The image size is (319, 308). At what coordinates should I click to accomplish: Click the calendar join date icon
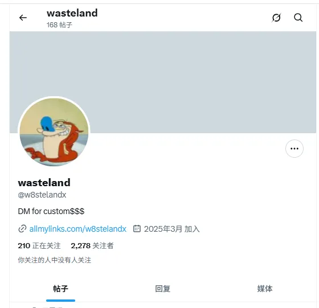coord(137,228)
